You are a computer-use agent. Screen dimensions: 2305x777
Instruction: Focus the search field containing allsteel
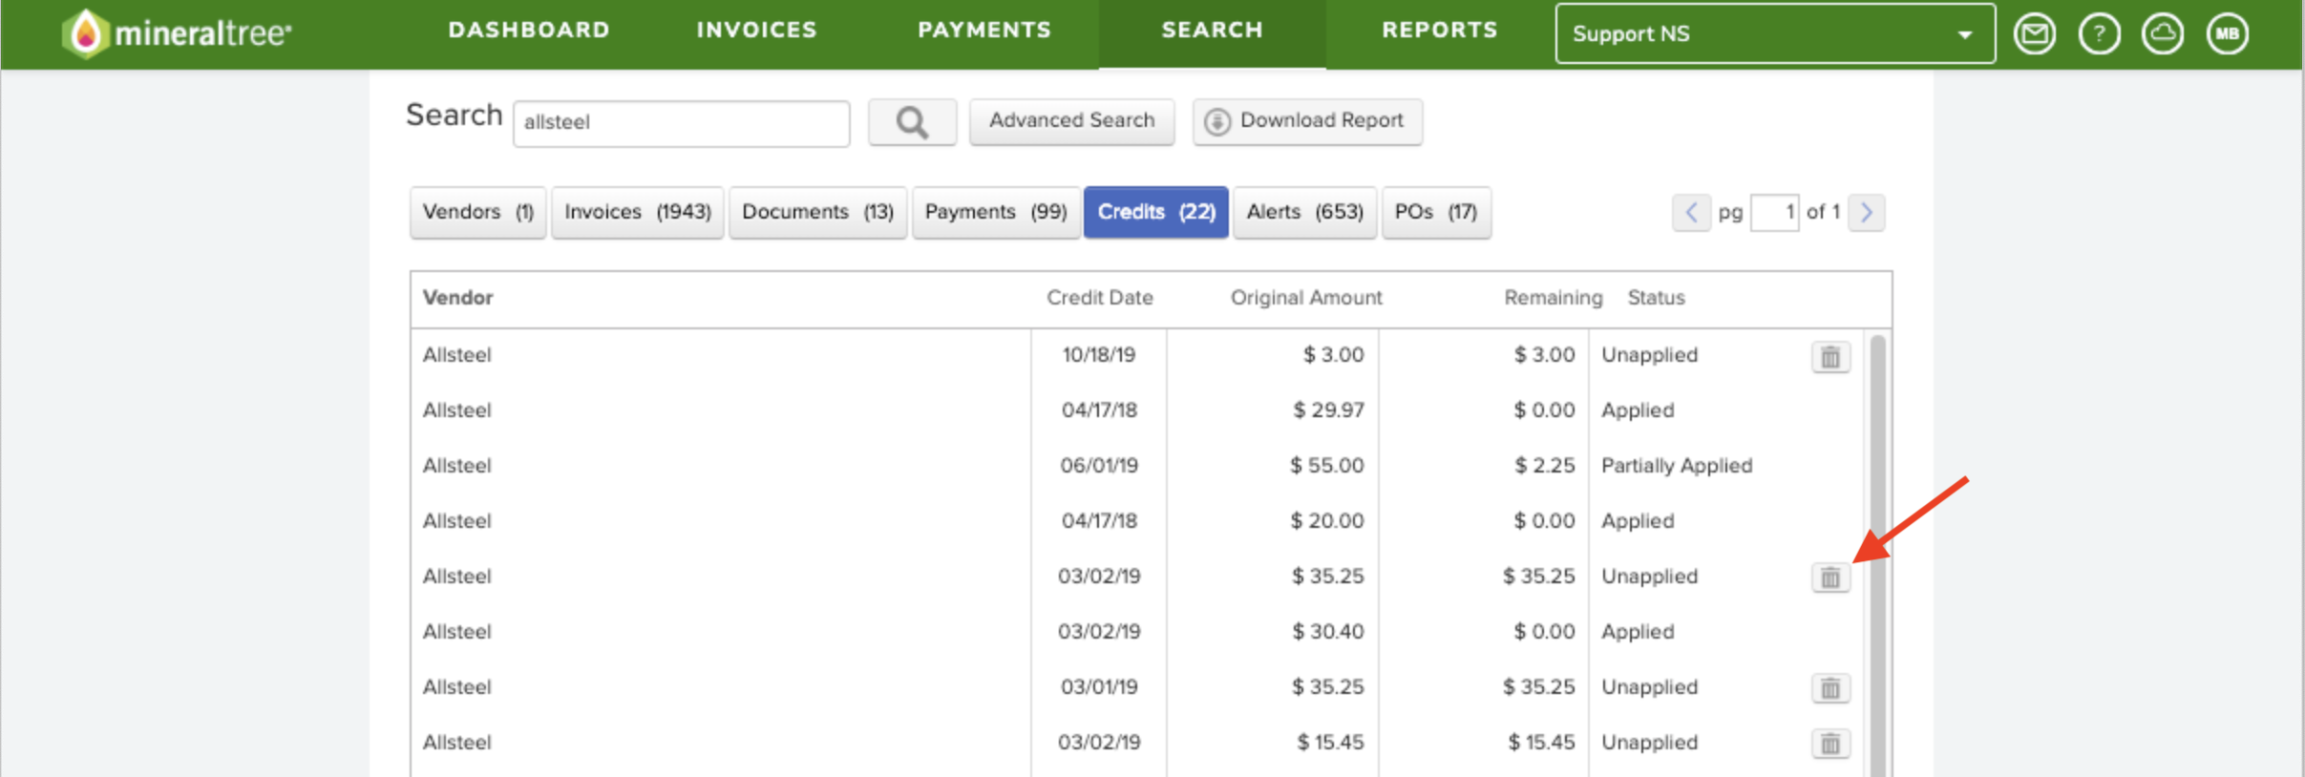click(x=682, y=123)
